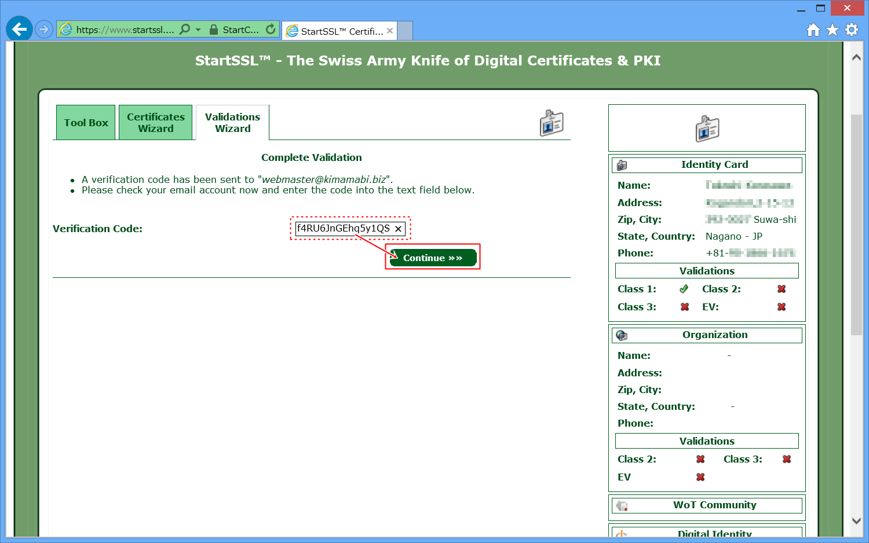The height and width of the screenshot is (543, 869).
Task: Close the StartSSL Certificate browser tab
Action: coord(390,31)
